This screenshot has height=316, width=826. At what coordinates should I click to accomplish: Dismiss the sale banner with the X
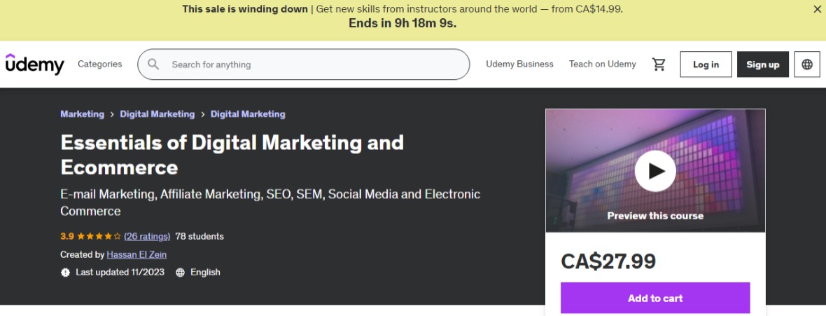coord(817,9)
